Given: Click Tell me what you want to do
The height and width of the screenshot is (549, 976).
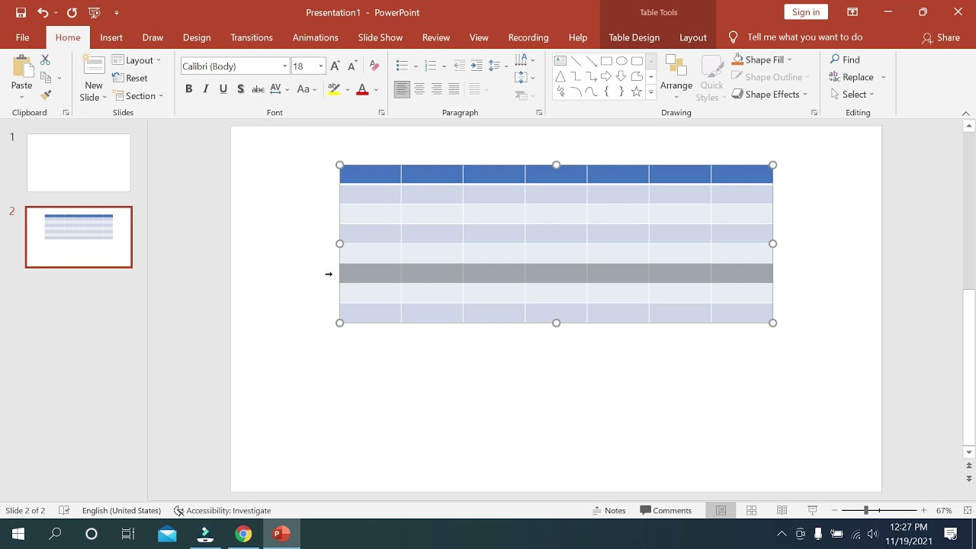Looking at the screenshot, I should pyautogui.click(x=804, y=37).
